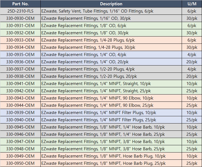Select part number 330-0939-OEM
The image size is (202, 167).
[x=20, y=112]
